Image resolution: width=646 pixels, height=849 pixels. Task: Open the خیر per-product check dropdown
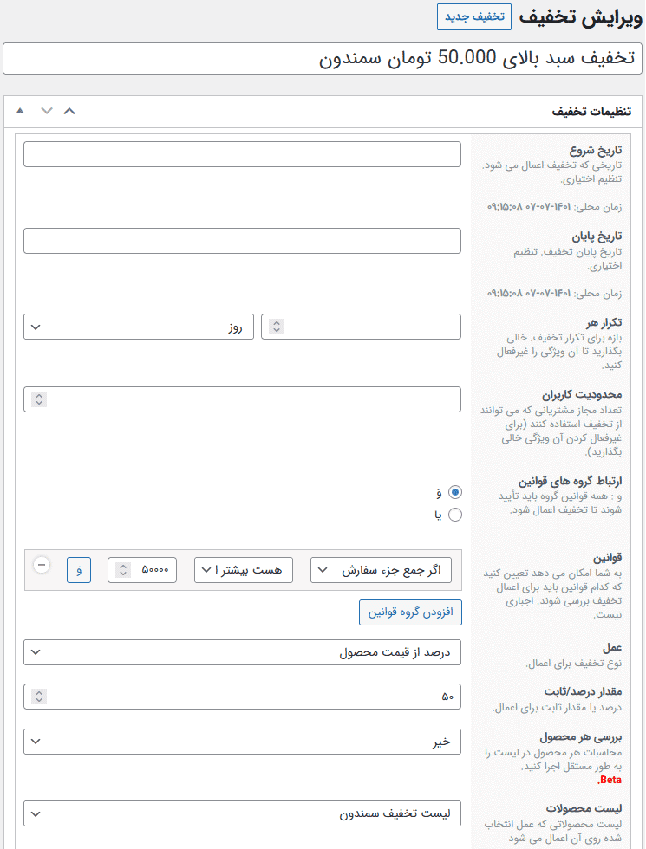[242, 742]
